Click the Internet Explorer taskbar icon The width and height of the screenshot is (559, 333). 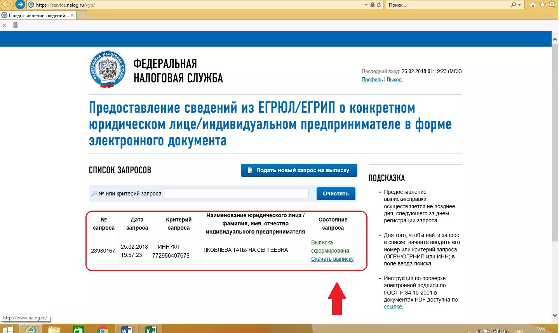pos(30,329)
